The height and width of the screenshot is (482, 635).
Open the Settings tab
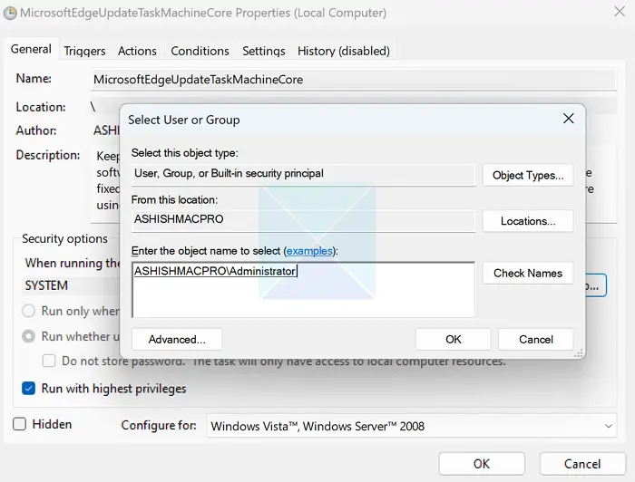coord(264,51)
